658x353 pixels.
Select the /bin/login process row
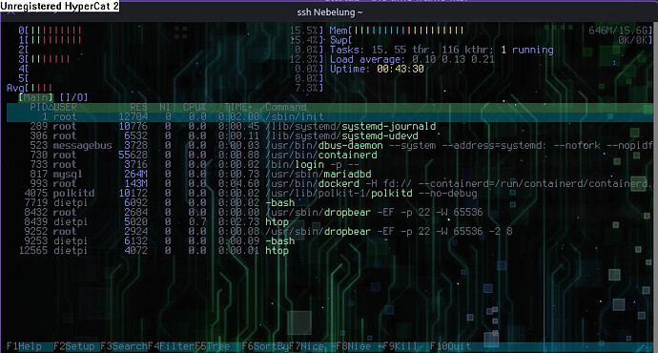[x=330, y=164]
